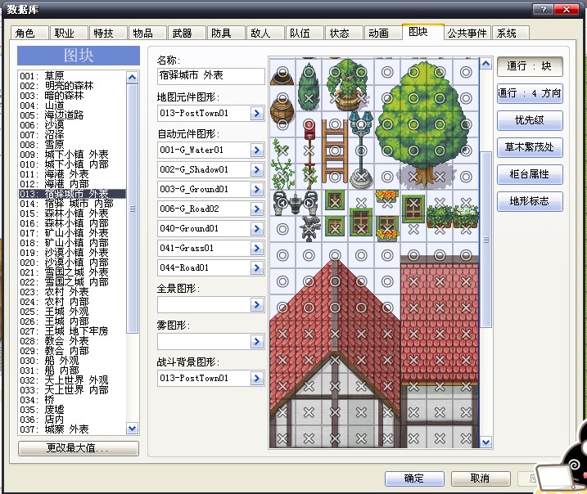Select tileset 021: 雪国之城 外表

tap(73, 272)
